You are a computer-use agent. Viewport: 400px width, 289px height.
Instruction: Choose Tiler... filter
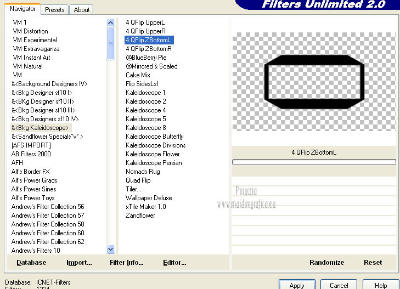[133, 189]
